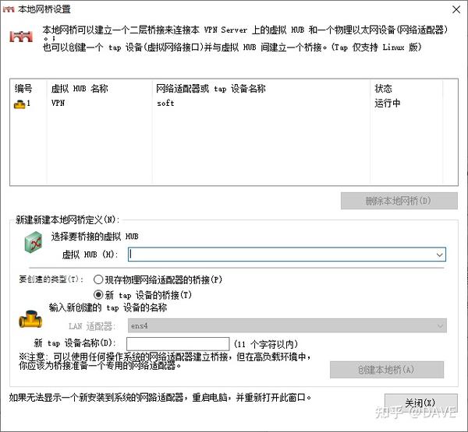468x432 pixels.
Task: Open the 虚拟 HUB dropdown arrow
Action: click(439, 255)
